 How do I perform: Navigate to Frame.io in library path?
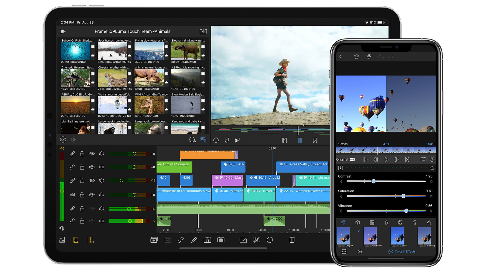103,31
